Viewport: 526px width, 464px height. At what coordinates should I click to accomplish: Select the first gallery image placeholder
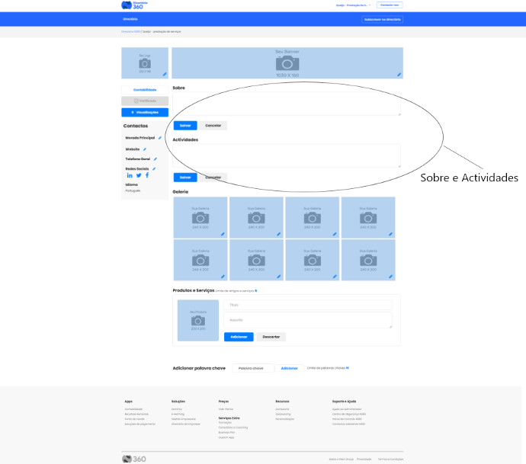[x=200, y=216]
